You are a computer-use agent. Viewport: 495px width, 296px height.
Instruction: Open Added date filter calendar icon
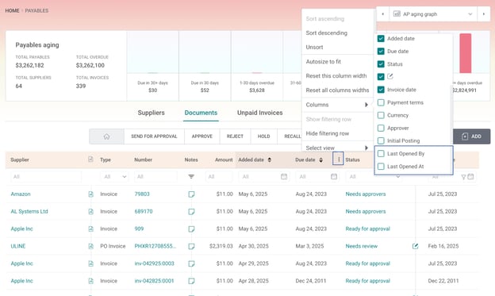point(284,177)
